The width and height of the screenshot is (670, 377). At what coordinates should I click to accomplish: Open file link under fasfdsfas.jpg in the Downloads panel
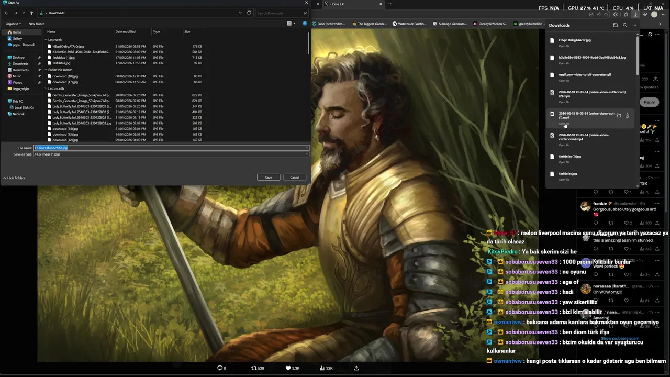(564, 180)
